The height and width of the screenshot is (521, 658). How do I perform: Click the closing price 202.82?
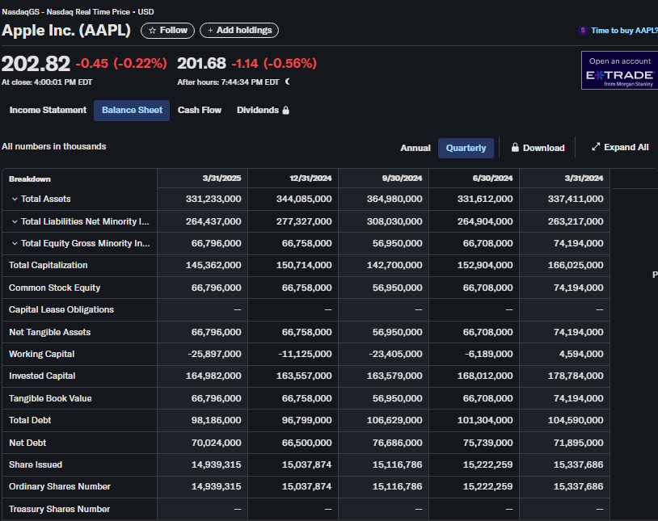pos(36,64)
